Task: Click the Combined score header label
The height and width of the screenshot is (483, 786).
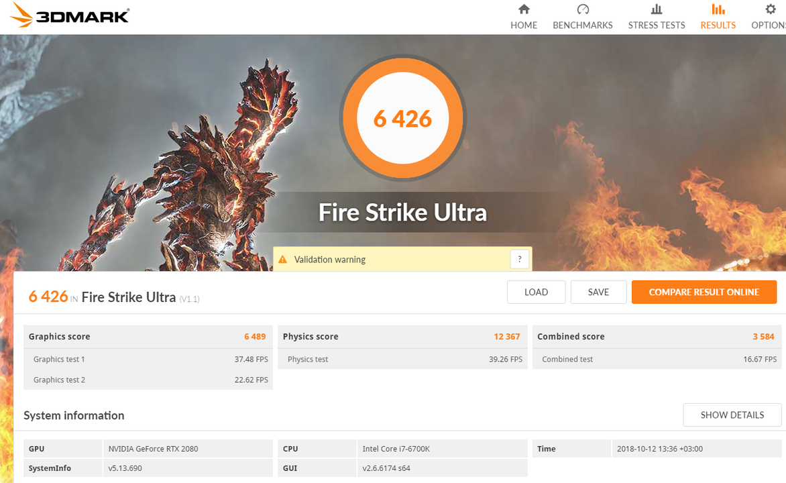Action: point(571,337)
